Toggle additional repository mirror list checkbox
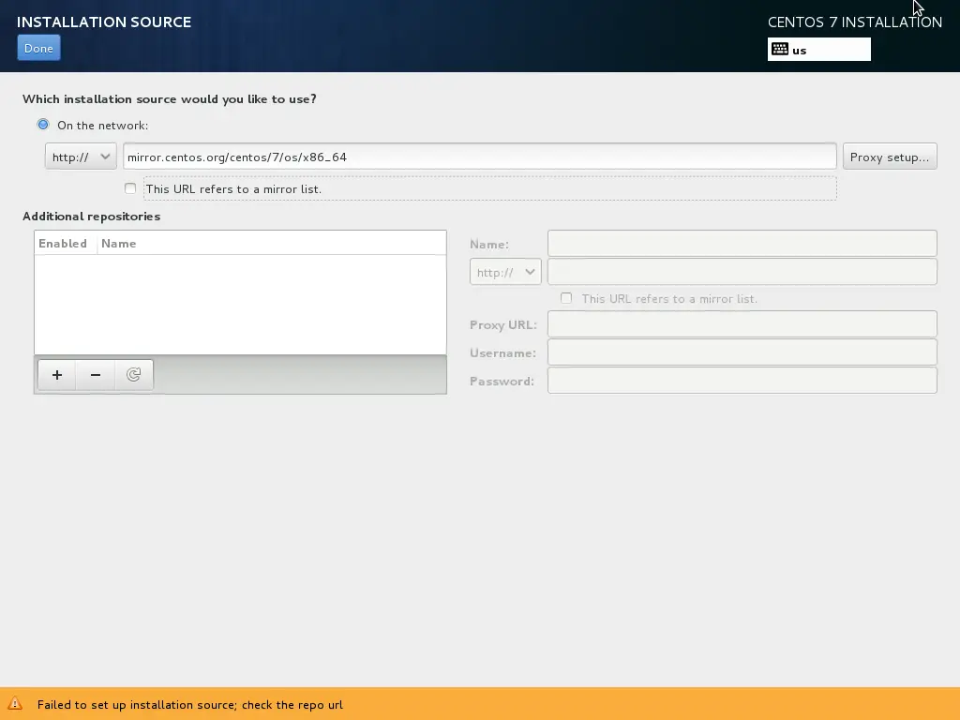This screenshot has height=720, width=960. 566,298
